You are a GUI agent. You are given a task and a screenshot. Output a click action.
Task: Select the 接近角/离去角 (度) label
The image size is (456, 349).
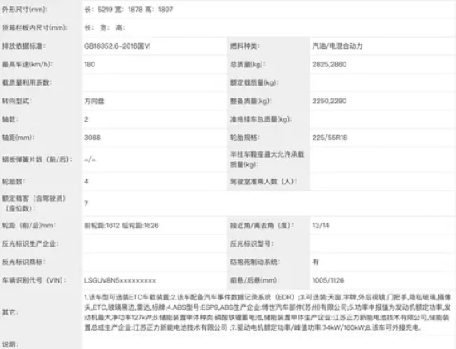coord(262,225)
